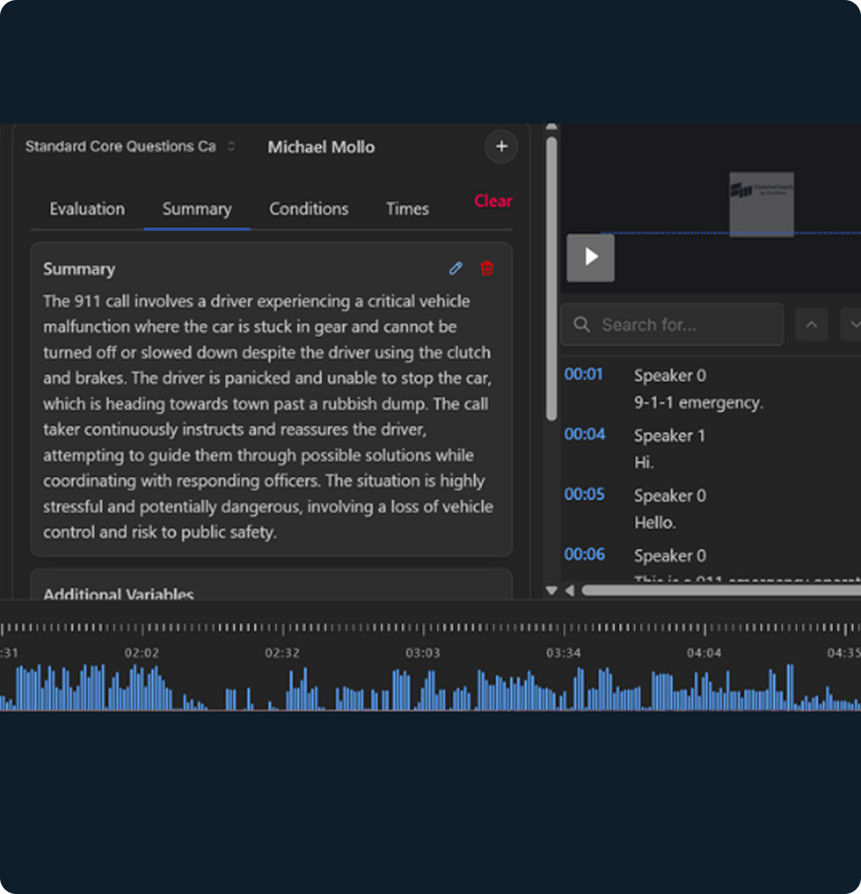Viewport: 861px width, 894px height.
Task: Click the down-scroll arrow on the transcript scrollbar
Action: (x=551, y=590)
